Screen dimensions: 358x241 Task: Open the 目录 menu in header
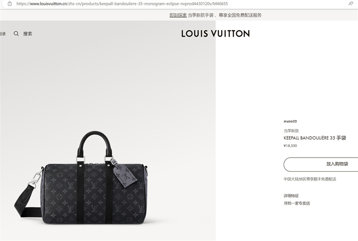click(3, 34)
